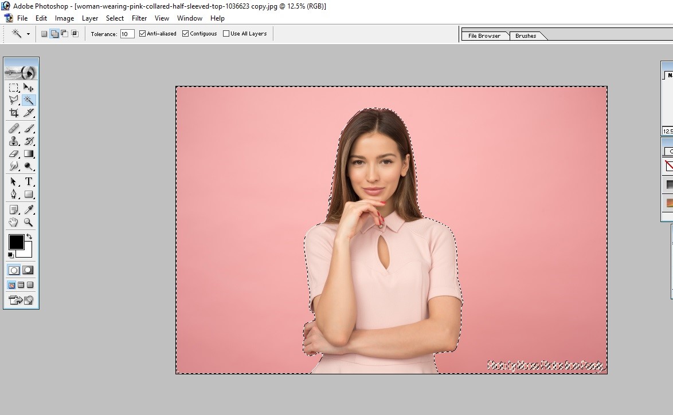This screenshot has width=673, height=415.
Task: Open the Layer menu
Action: coord(90,18)
